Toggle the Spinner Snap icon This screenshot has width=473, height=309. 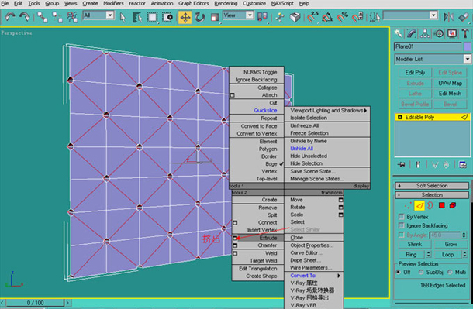(x=357, y=18)
